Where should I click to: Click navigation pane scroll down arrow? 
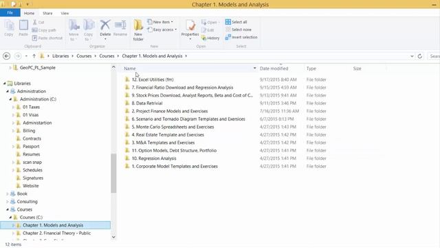click(x=113, y=237)
